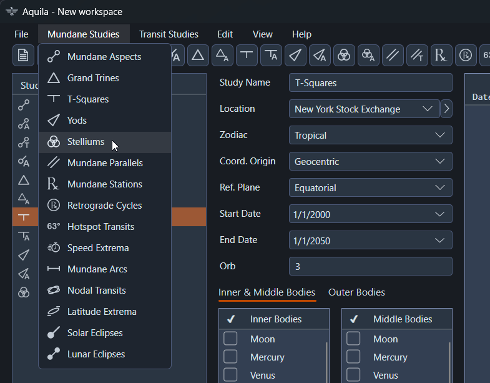The image size is (490, 383).
Task: Open the Edit menu
Action: coord(225,34)
